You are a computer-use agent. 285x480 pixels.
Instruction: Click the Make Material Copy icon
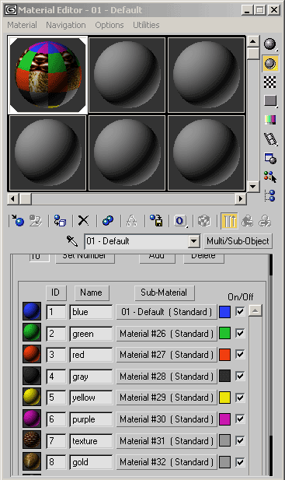(107, 221)
